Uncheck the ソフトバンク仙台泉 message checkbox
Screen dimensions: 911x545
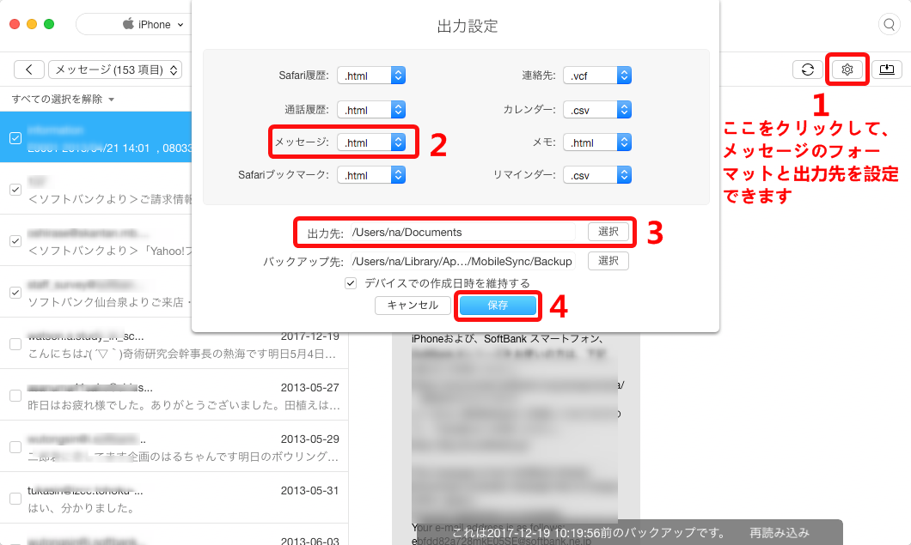(x=15, y=293)
